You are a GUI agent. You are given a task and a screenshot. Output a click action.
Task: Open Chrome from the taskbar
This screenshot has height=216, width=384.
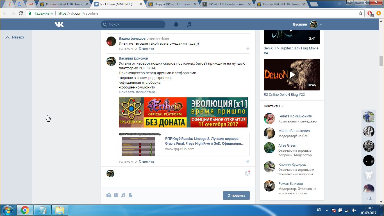click(25, 210)
